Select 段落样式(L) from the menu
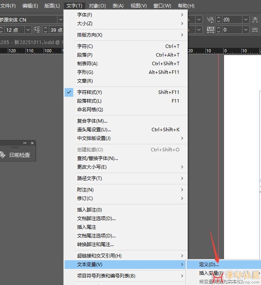 pos(89,101)
